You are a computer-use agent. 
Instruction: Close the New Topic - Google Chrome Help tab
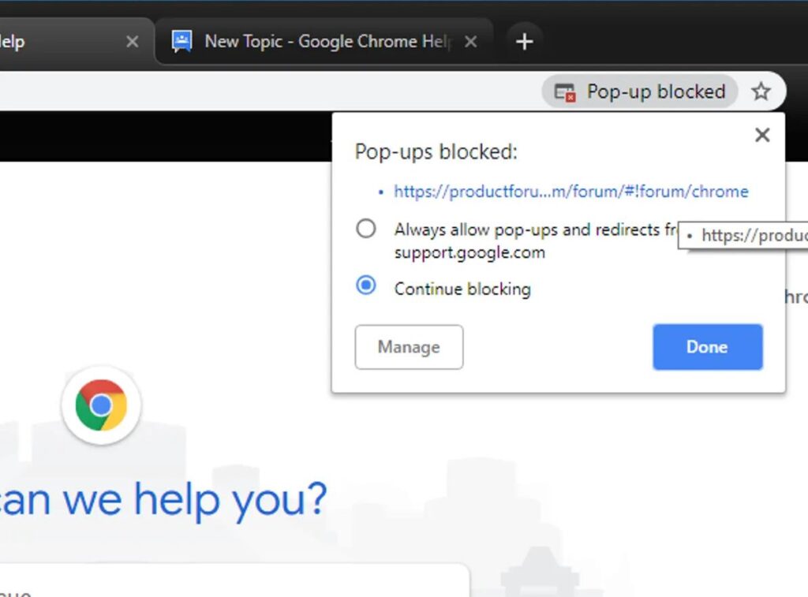pos(470,41)
